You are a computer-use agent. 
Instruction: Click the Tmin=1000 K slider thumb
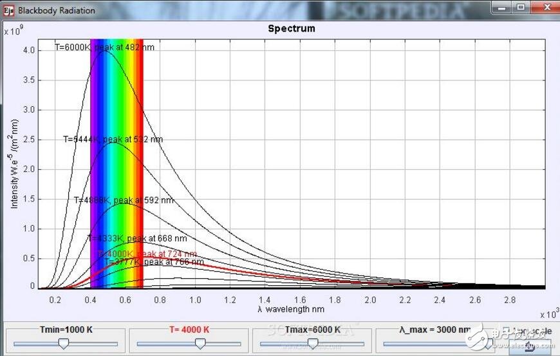point(63,344)
